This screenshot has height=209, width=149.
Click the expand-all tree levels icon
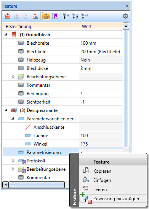[x=85, y=16]
